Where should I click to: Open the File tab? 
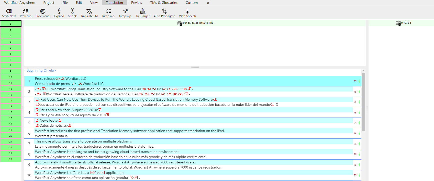[x=65, y=3]
